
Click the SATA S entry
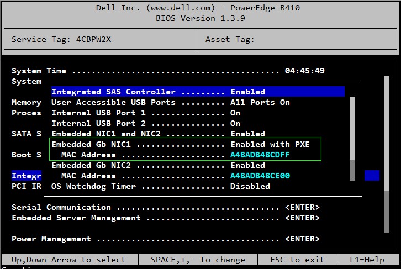(27, 134)
